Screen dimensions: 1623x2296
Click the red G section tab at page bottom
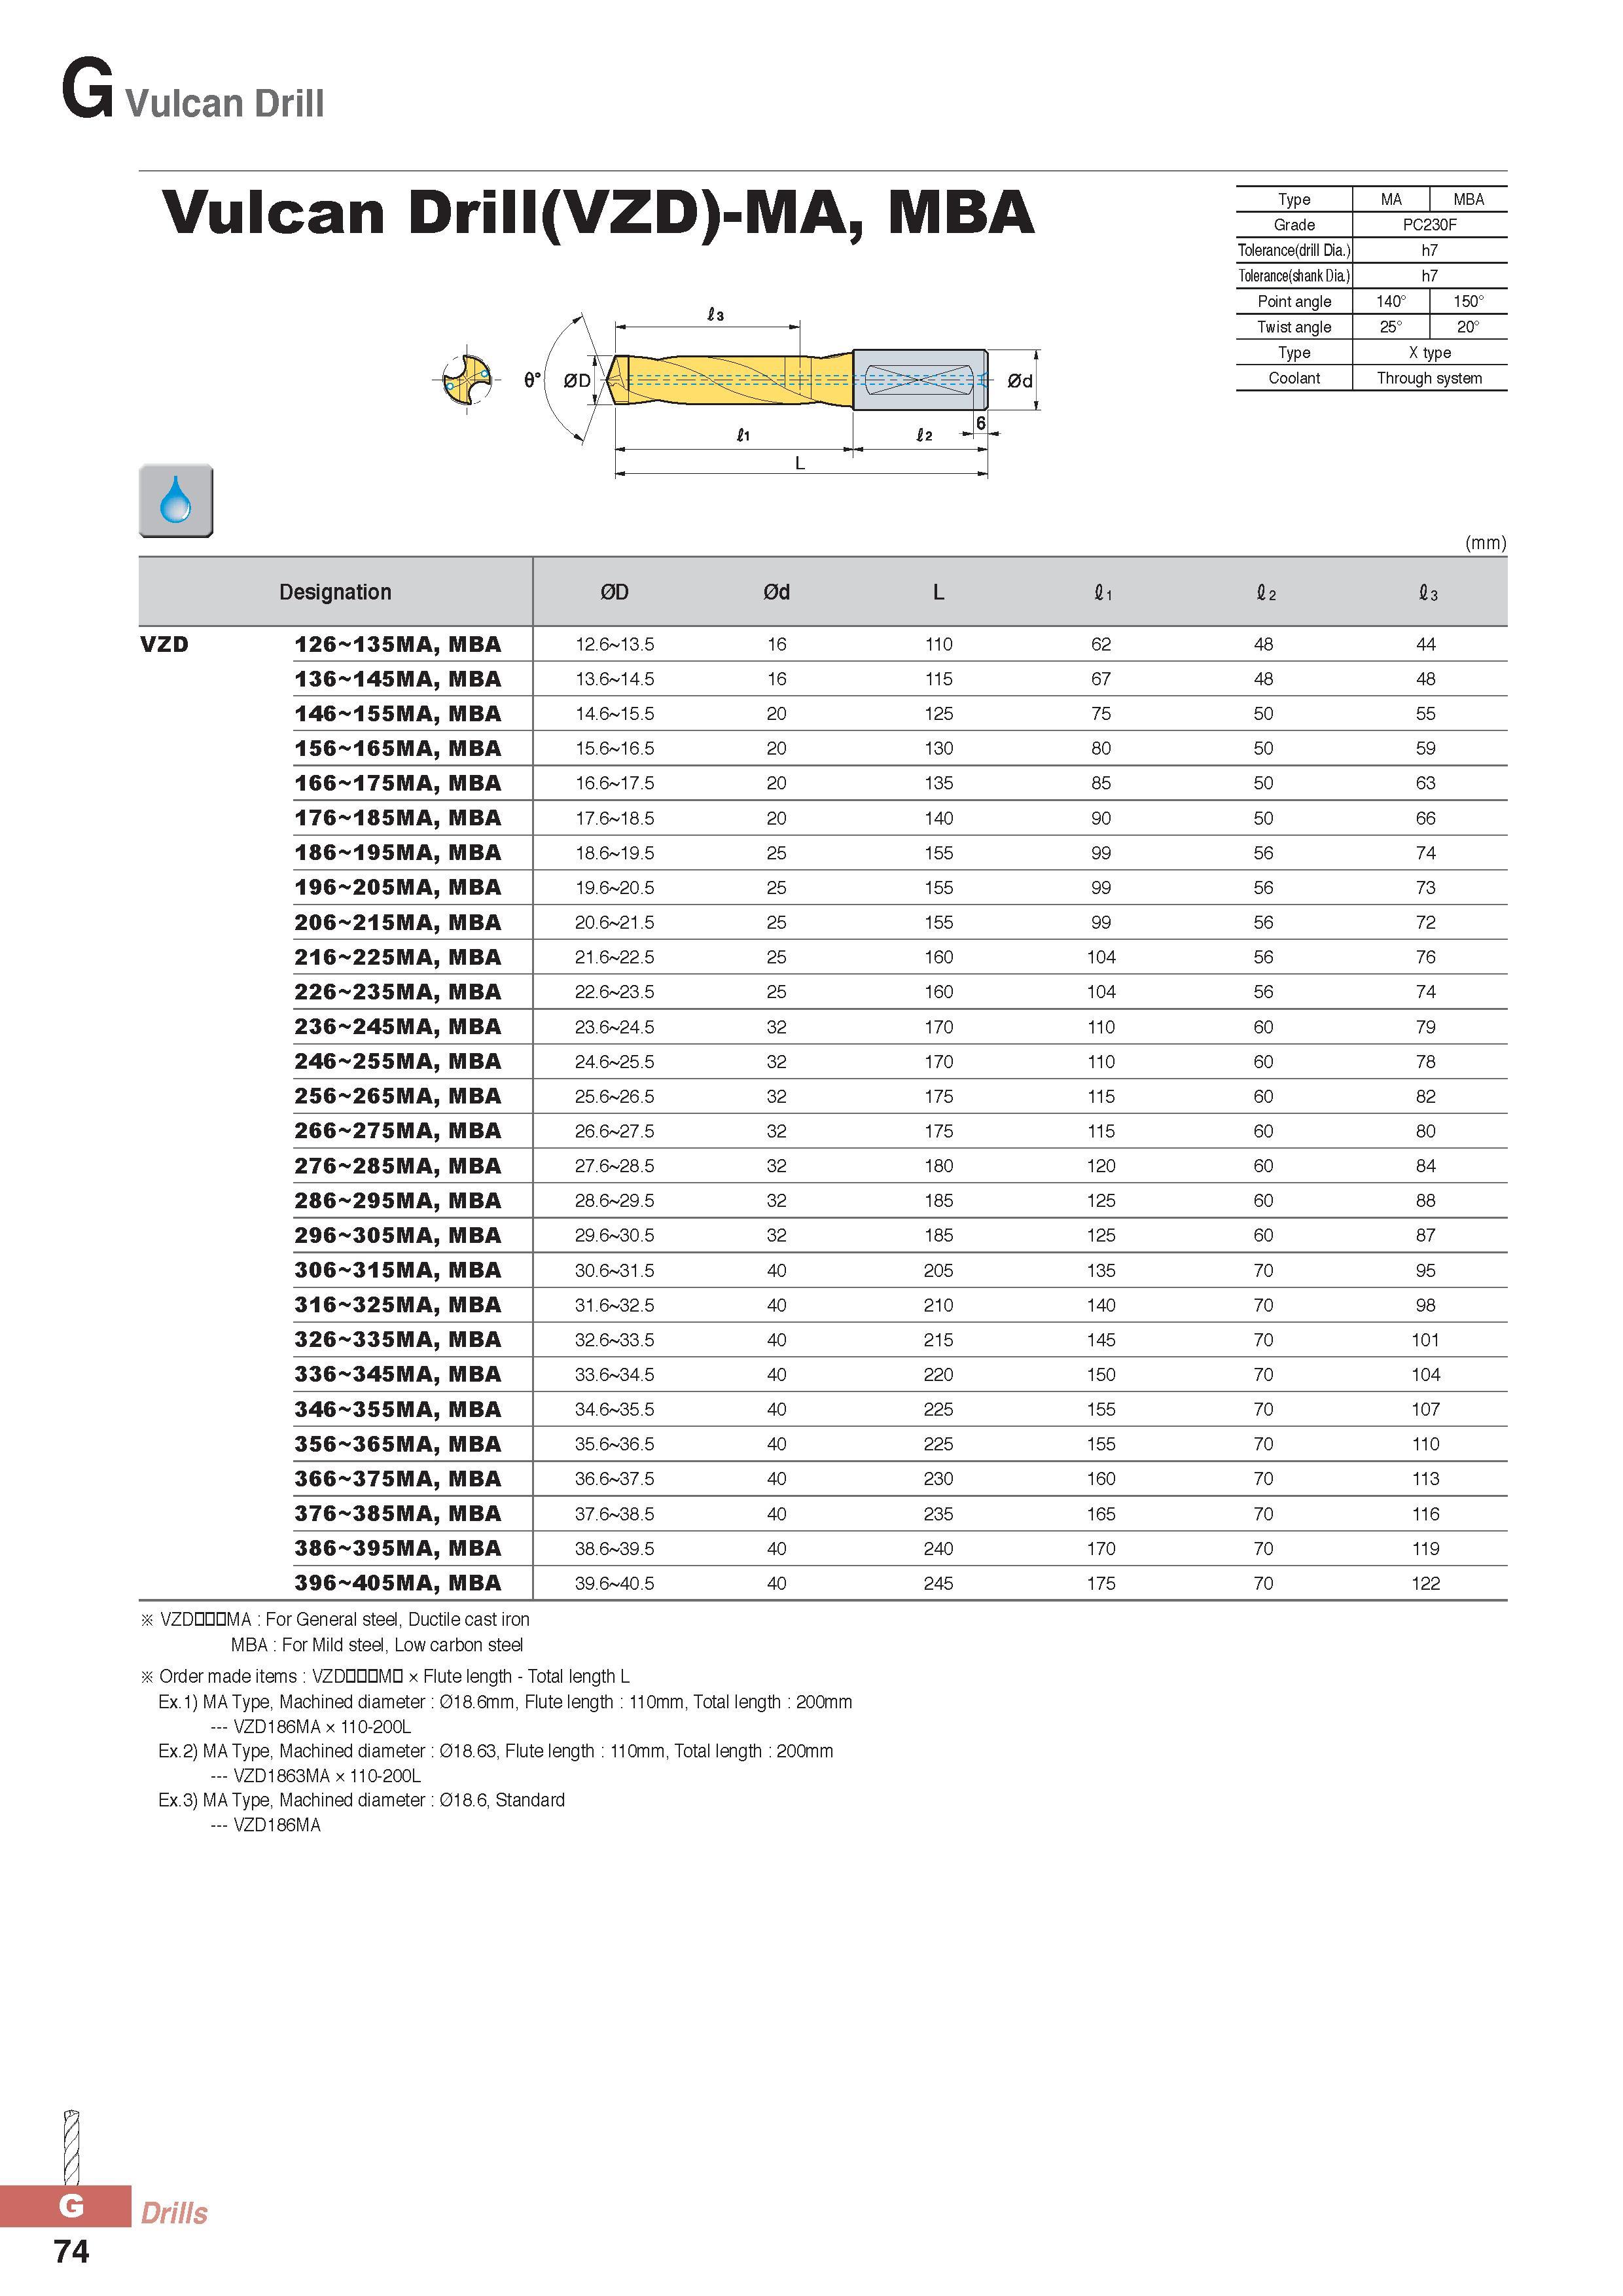[66, 2206]
